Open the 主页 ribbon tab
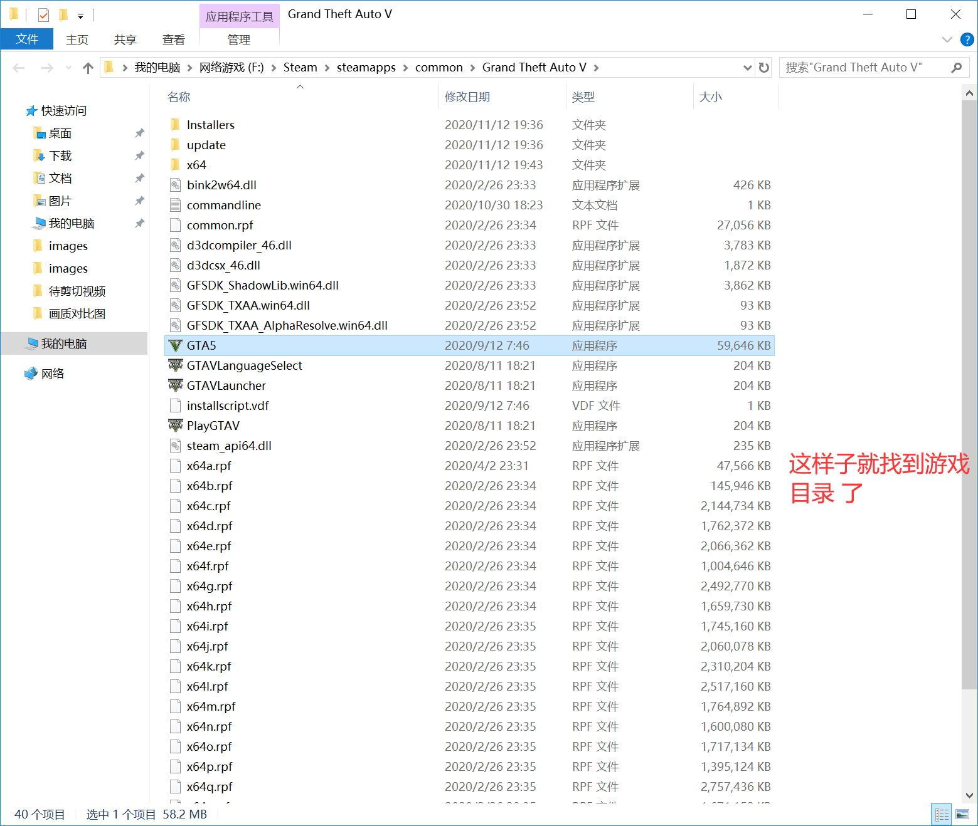Viewport: 978px width, 826px height. (x=77, y=39)
